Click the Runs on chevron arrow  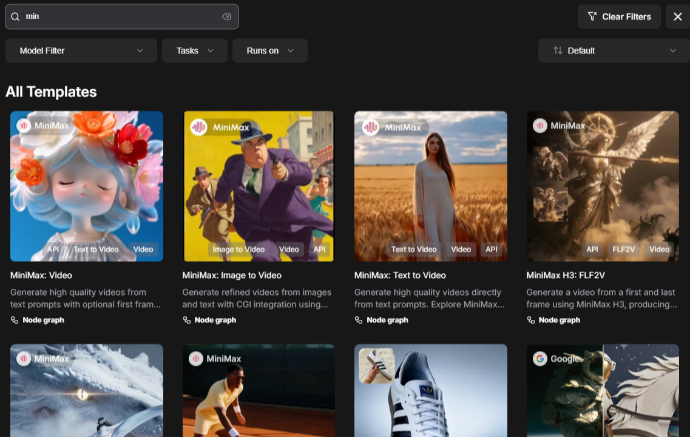pos(291,50)
